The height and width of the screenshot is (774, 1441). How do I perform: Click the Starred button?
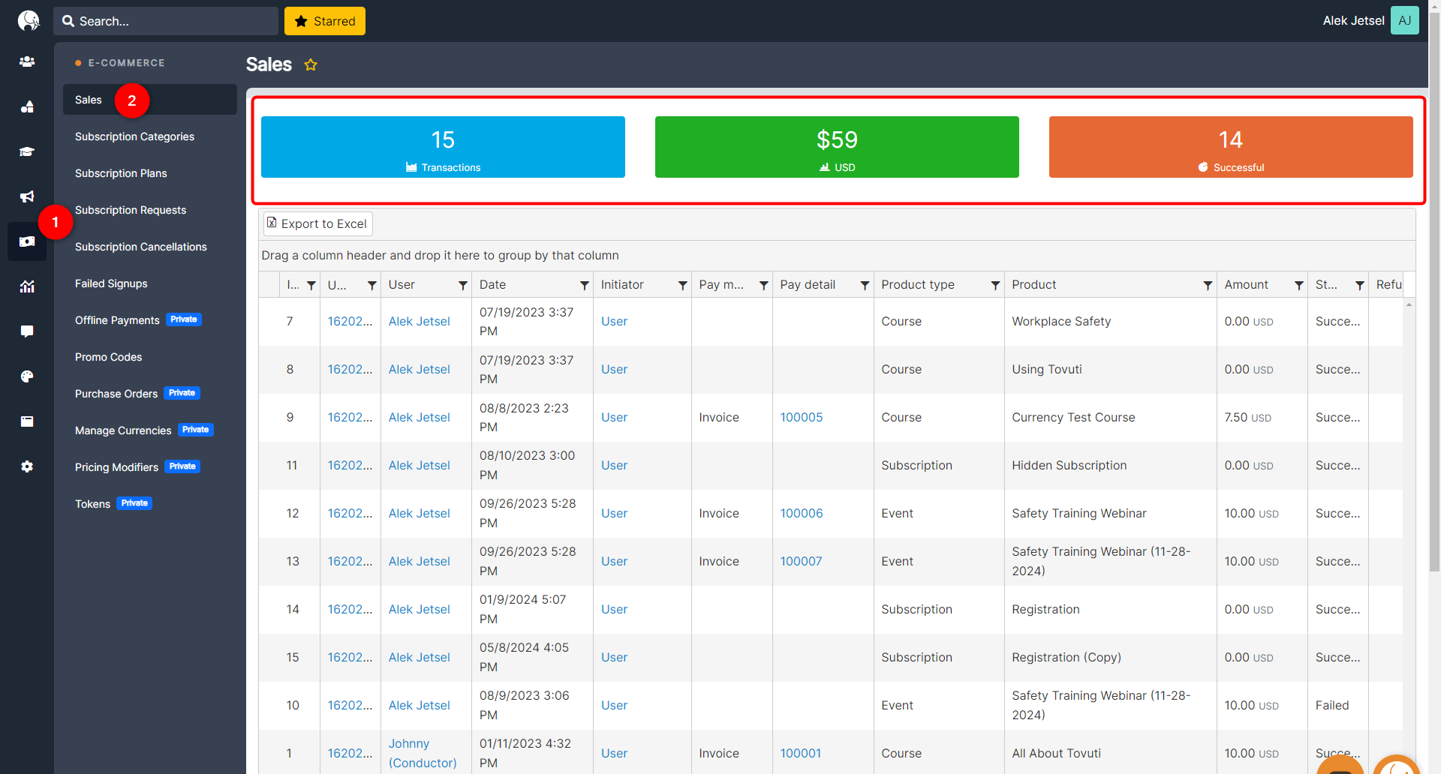click(x=325, y=21)
